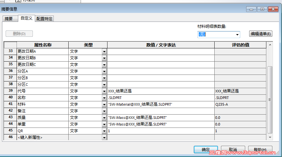Click the <键入新属性> cell
The height and width of the screenshot is (157, 282).
click(42, 137)
